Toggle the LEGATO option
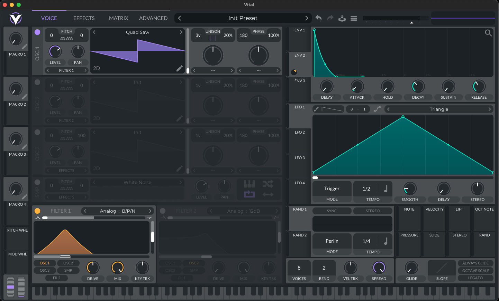499x301 pixels. coord(475,278)
